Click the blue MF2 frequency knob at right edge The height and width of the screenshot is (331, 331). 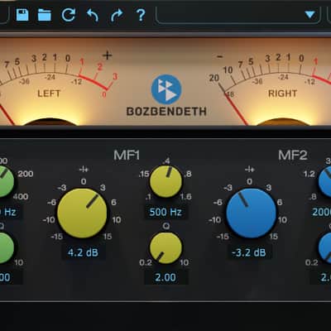pyautogui.click(x=325, y=181)
